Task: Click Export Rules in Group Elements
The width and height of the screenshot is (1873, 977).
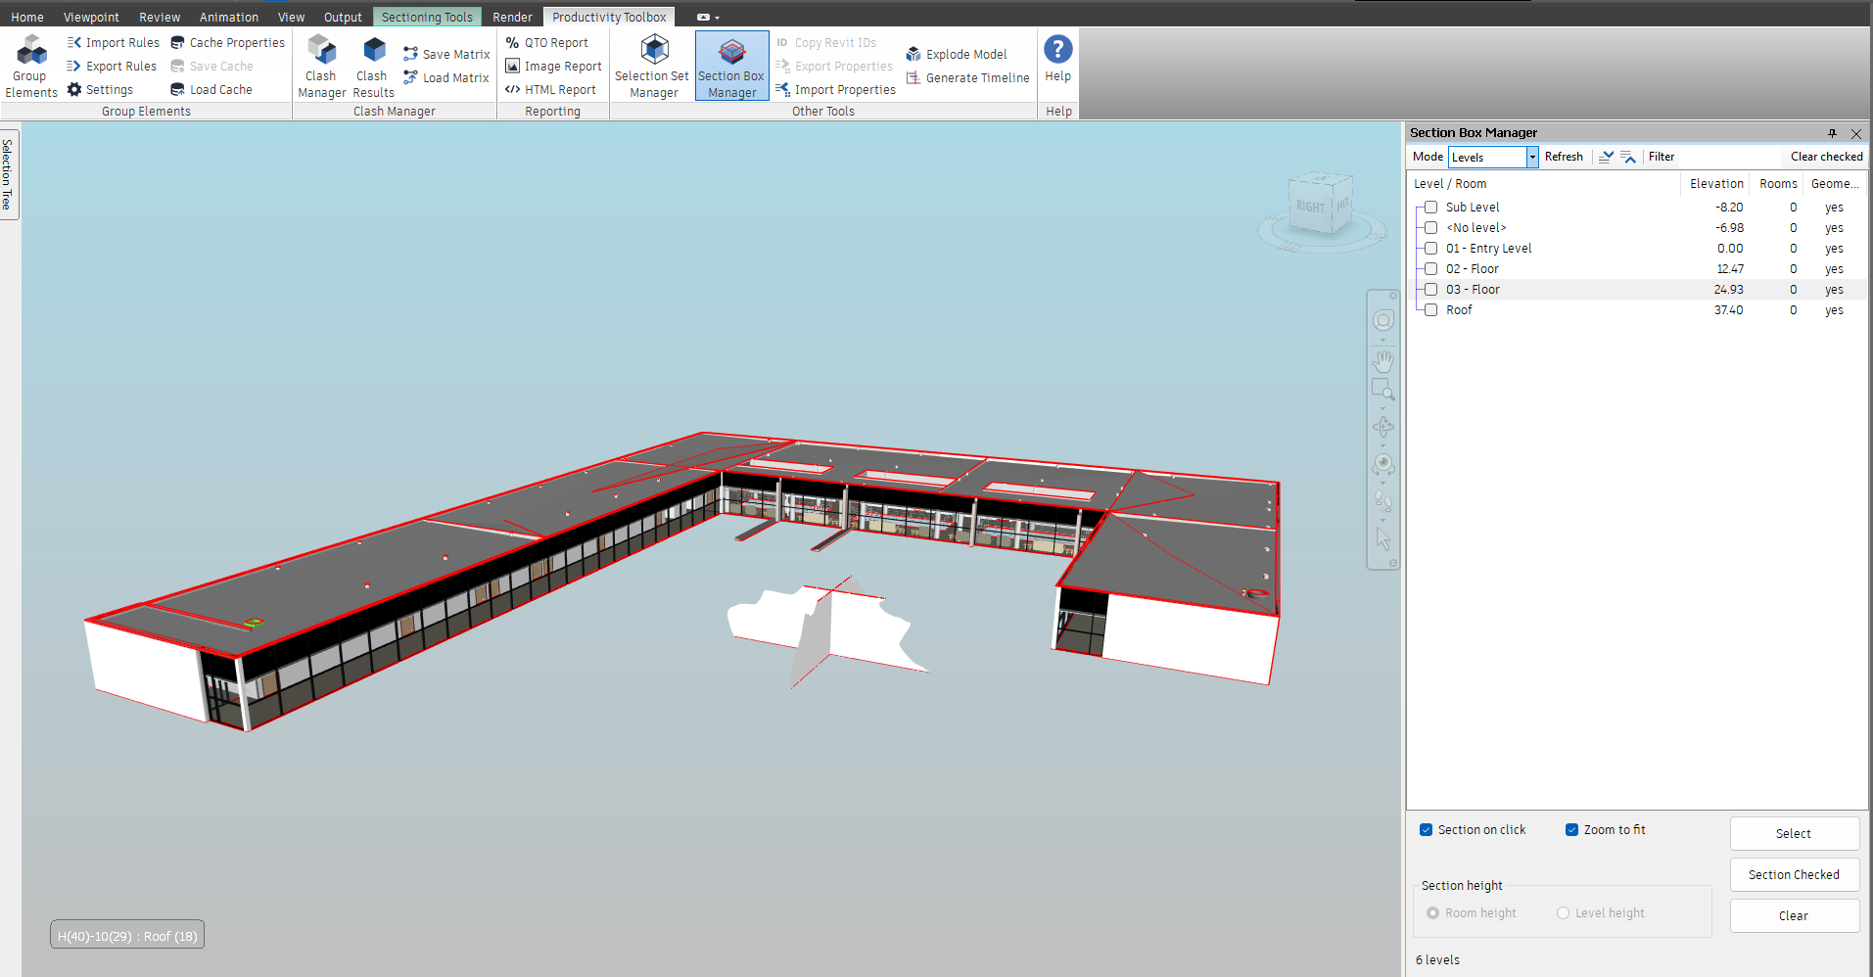Action: (x=112, y=67)
